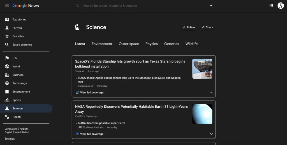Switch to the Physics tab
287x145 pixels.
coord(152,44)
